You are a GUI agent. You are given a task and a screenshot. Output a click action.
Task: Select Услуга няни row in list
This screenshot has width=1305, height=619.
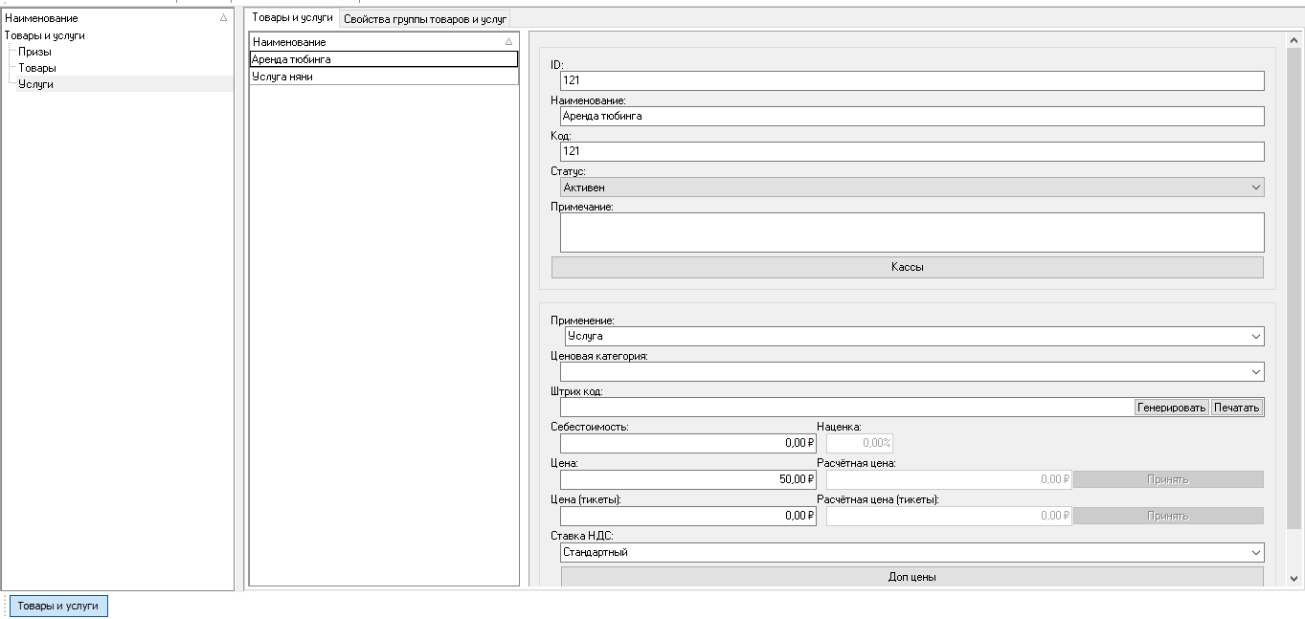(384, 77)
